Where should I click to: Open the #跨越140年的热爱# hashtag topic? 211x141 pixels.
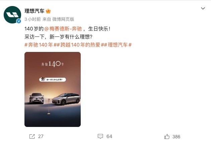[x=80, y=45]
